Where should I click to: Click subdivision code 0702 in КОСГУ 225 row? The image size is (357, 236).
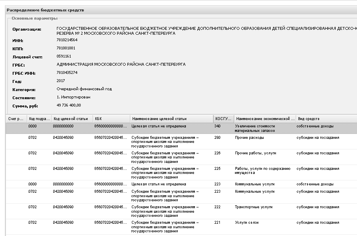coord(32,169)
